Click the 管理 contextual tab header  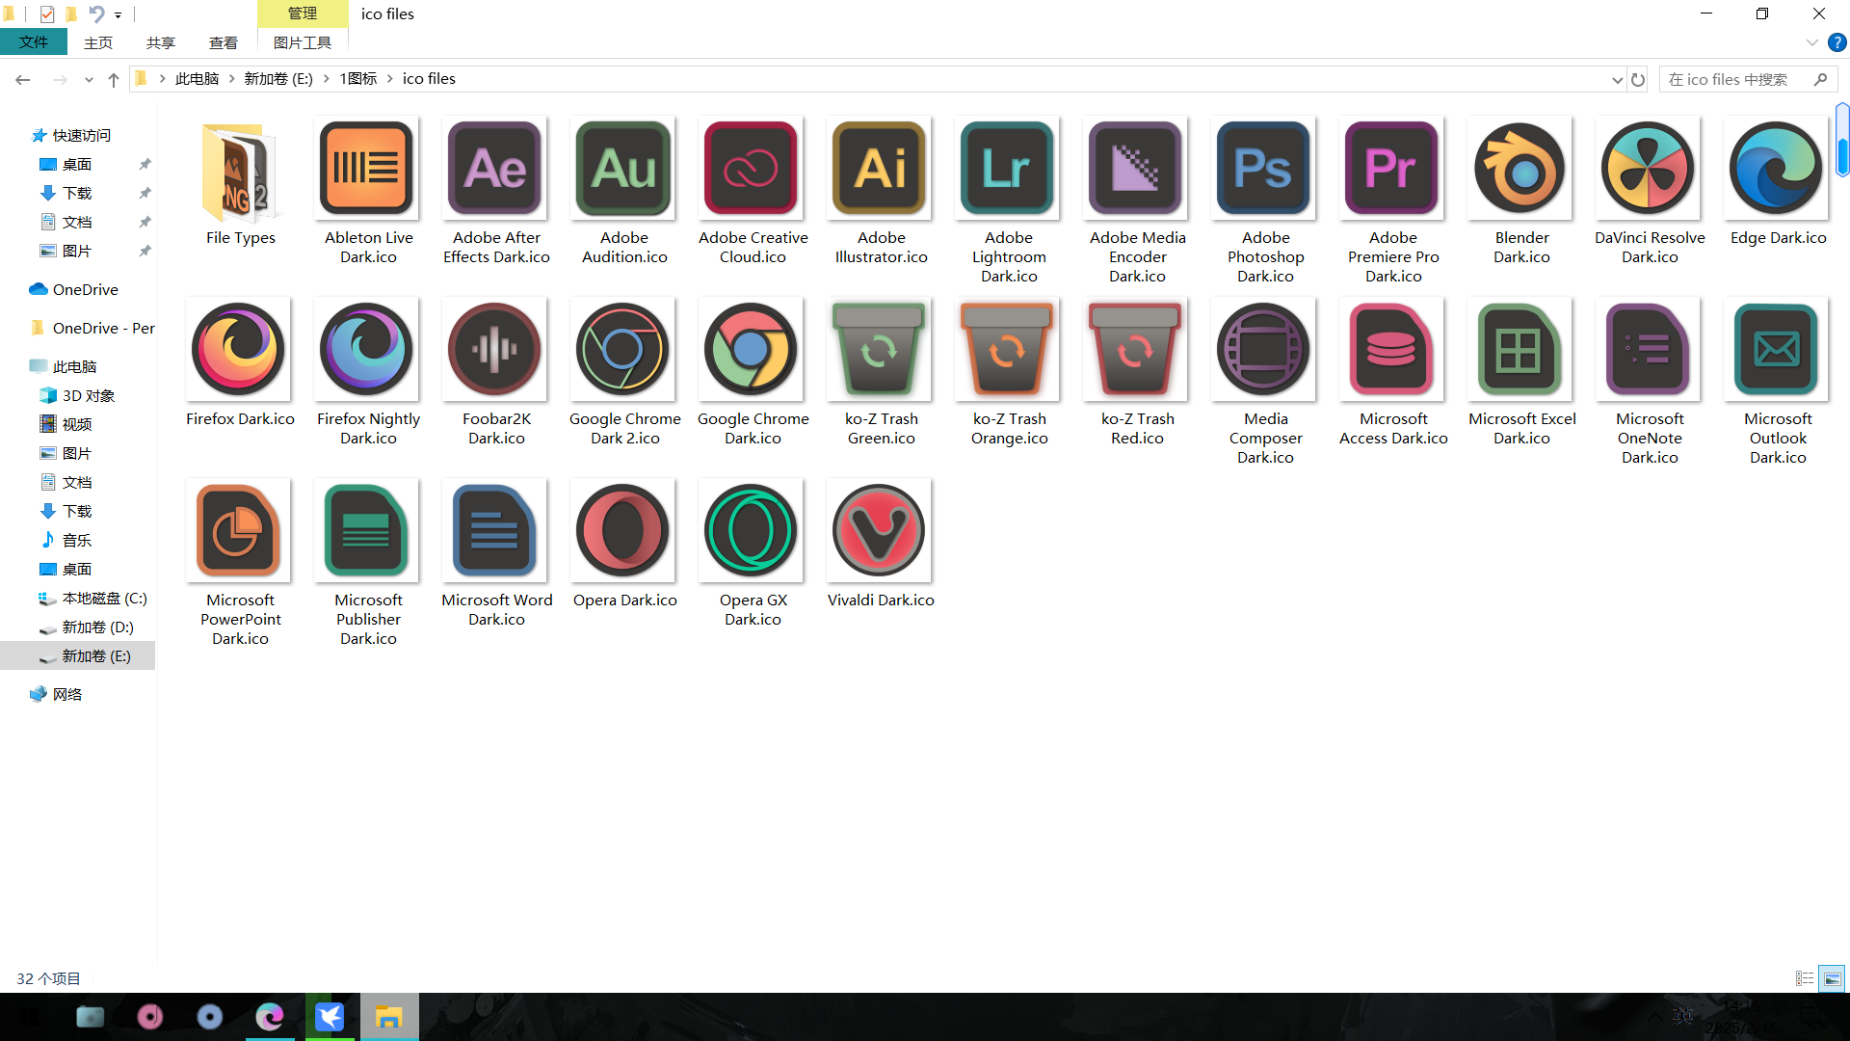pyautogui.click(x=303, y=13)
